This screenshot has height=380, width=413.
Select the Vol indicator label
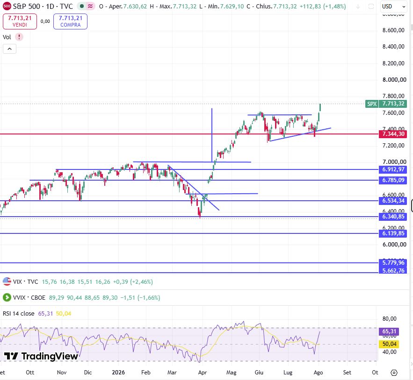coord(7,37)
